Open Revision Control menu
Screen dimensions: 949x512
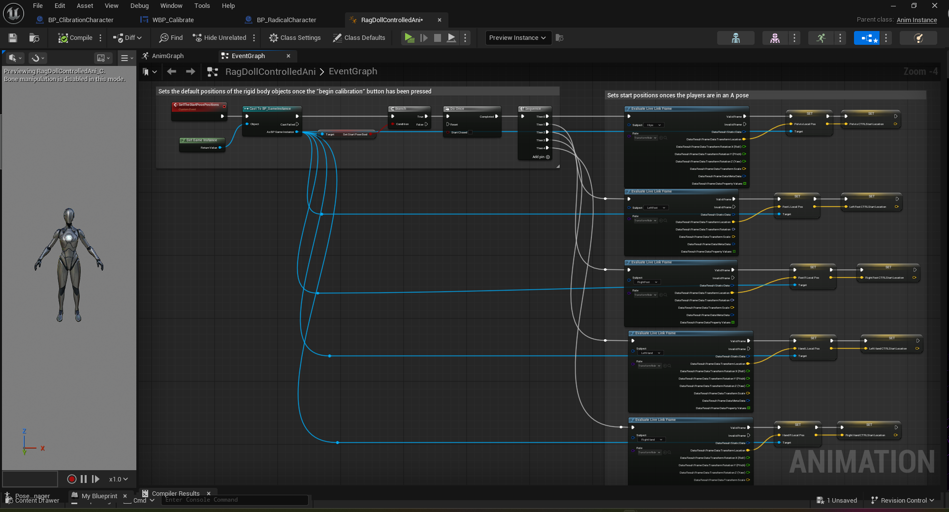[902, 500]
